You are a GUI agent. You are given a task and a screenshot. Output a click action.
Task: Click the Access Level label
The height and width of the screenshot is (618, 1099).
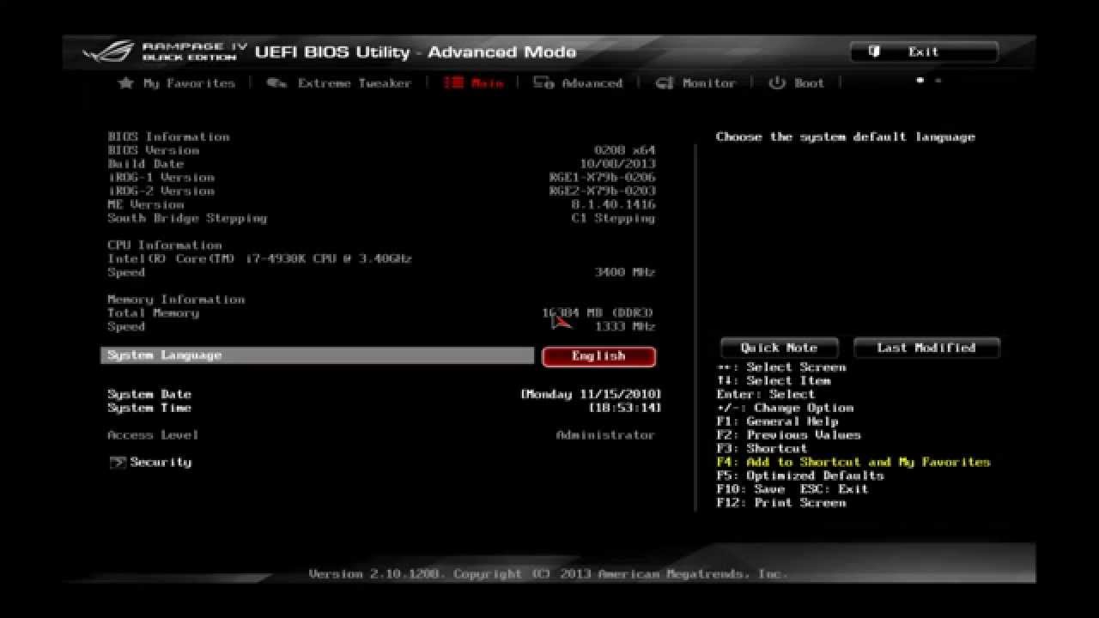[153, 435]
